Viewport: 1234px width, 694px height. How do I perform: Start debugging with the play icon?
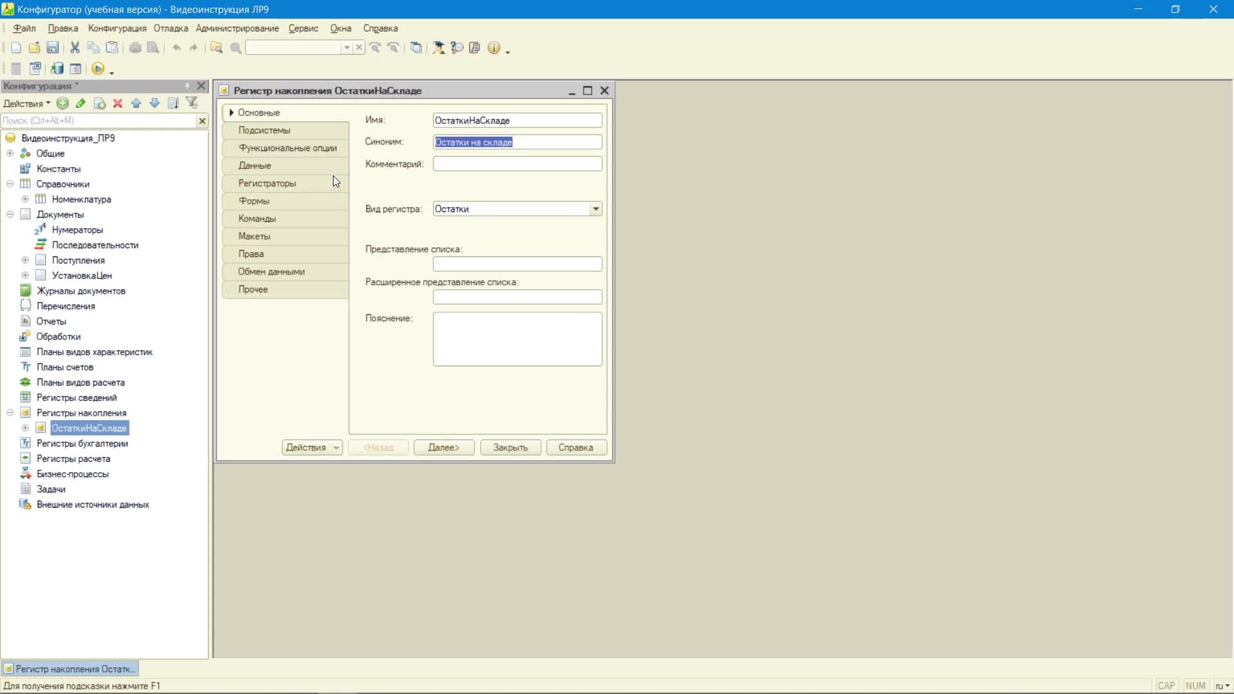(98, 69)
